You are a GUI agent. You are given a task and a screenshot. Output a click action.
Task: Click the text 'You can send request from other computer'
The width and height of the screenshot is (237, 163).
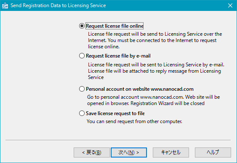(x=134, y=121)
